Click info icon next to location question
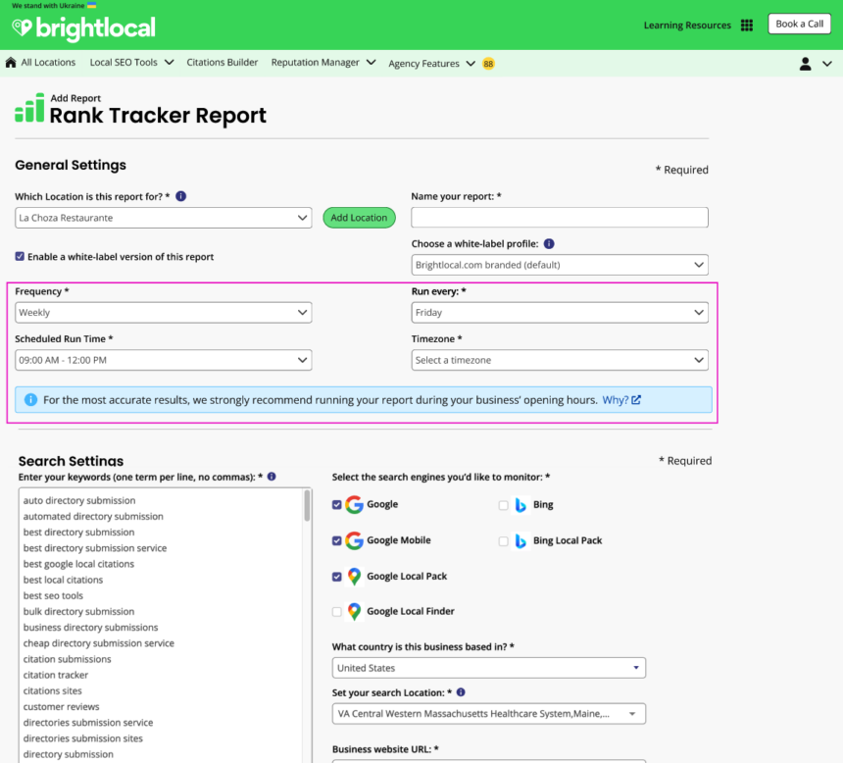Viewport: 843px width, 763px height. click(x=181, y=196)
